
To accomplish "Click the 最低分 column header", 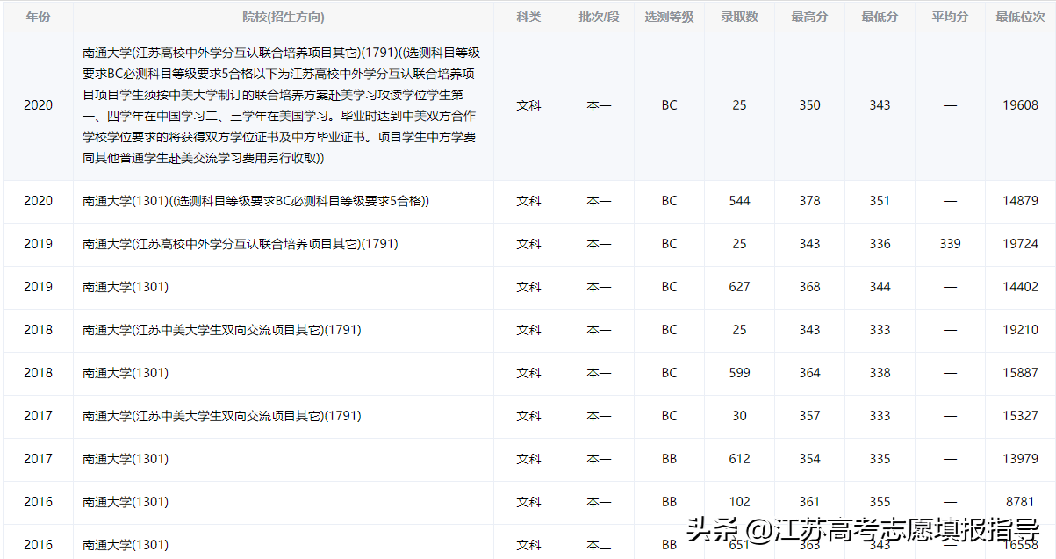I will tap(880, 16).
